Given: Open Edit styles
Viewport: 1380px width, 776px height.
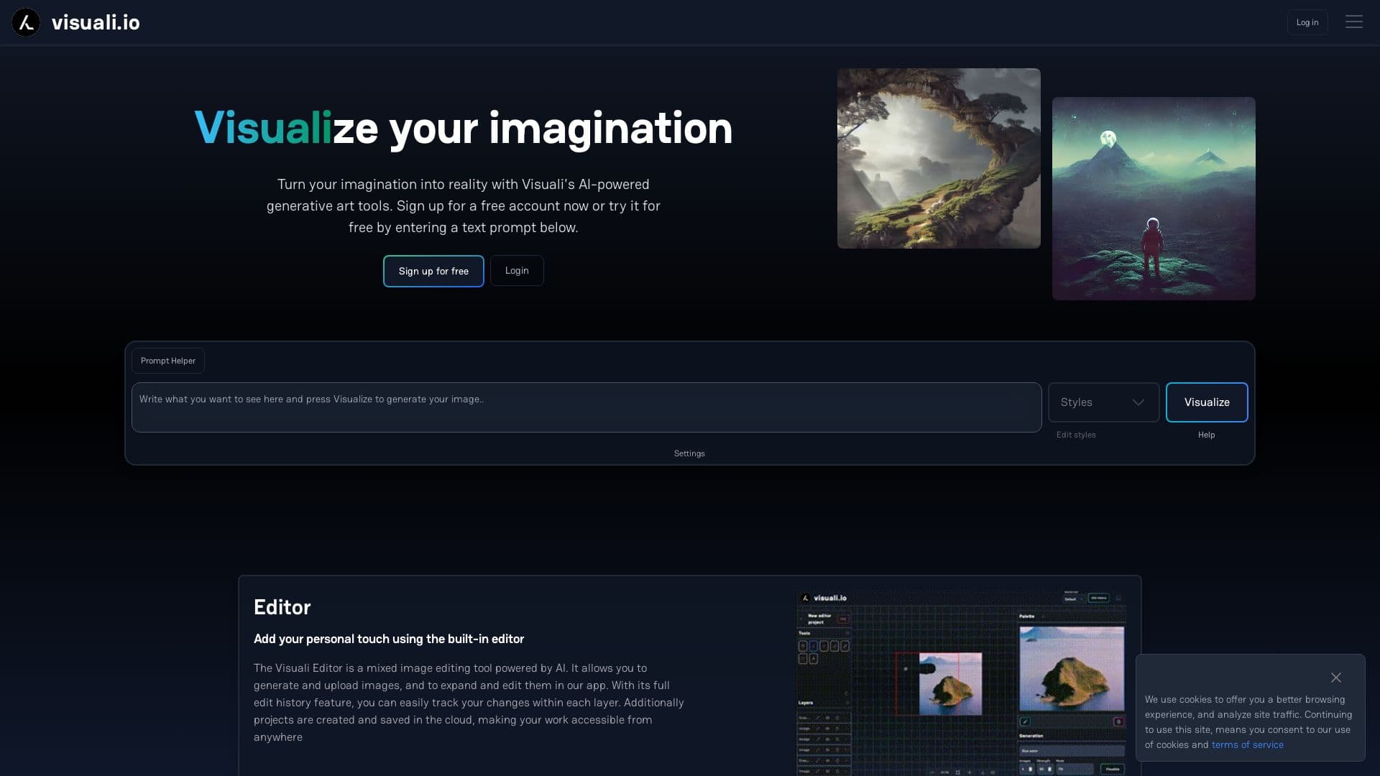Looking at the screenshot, I should click(x=1075, y=435).
